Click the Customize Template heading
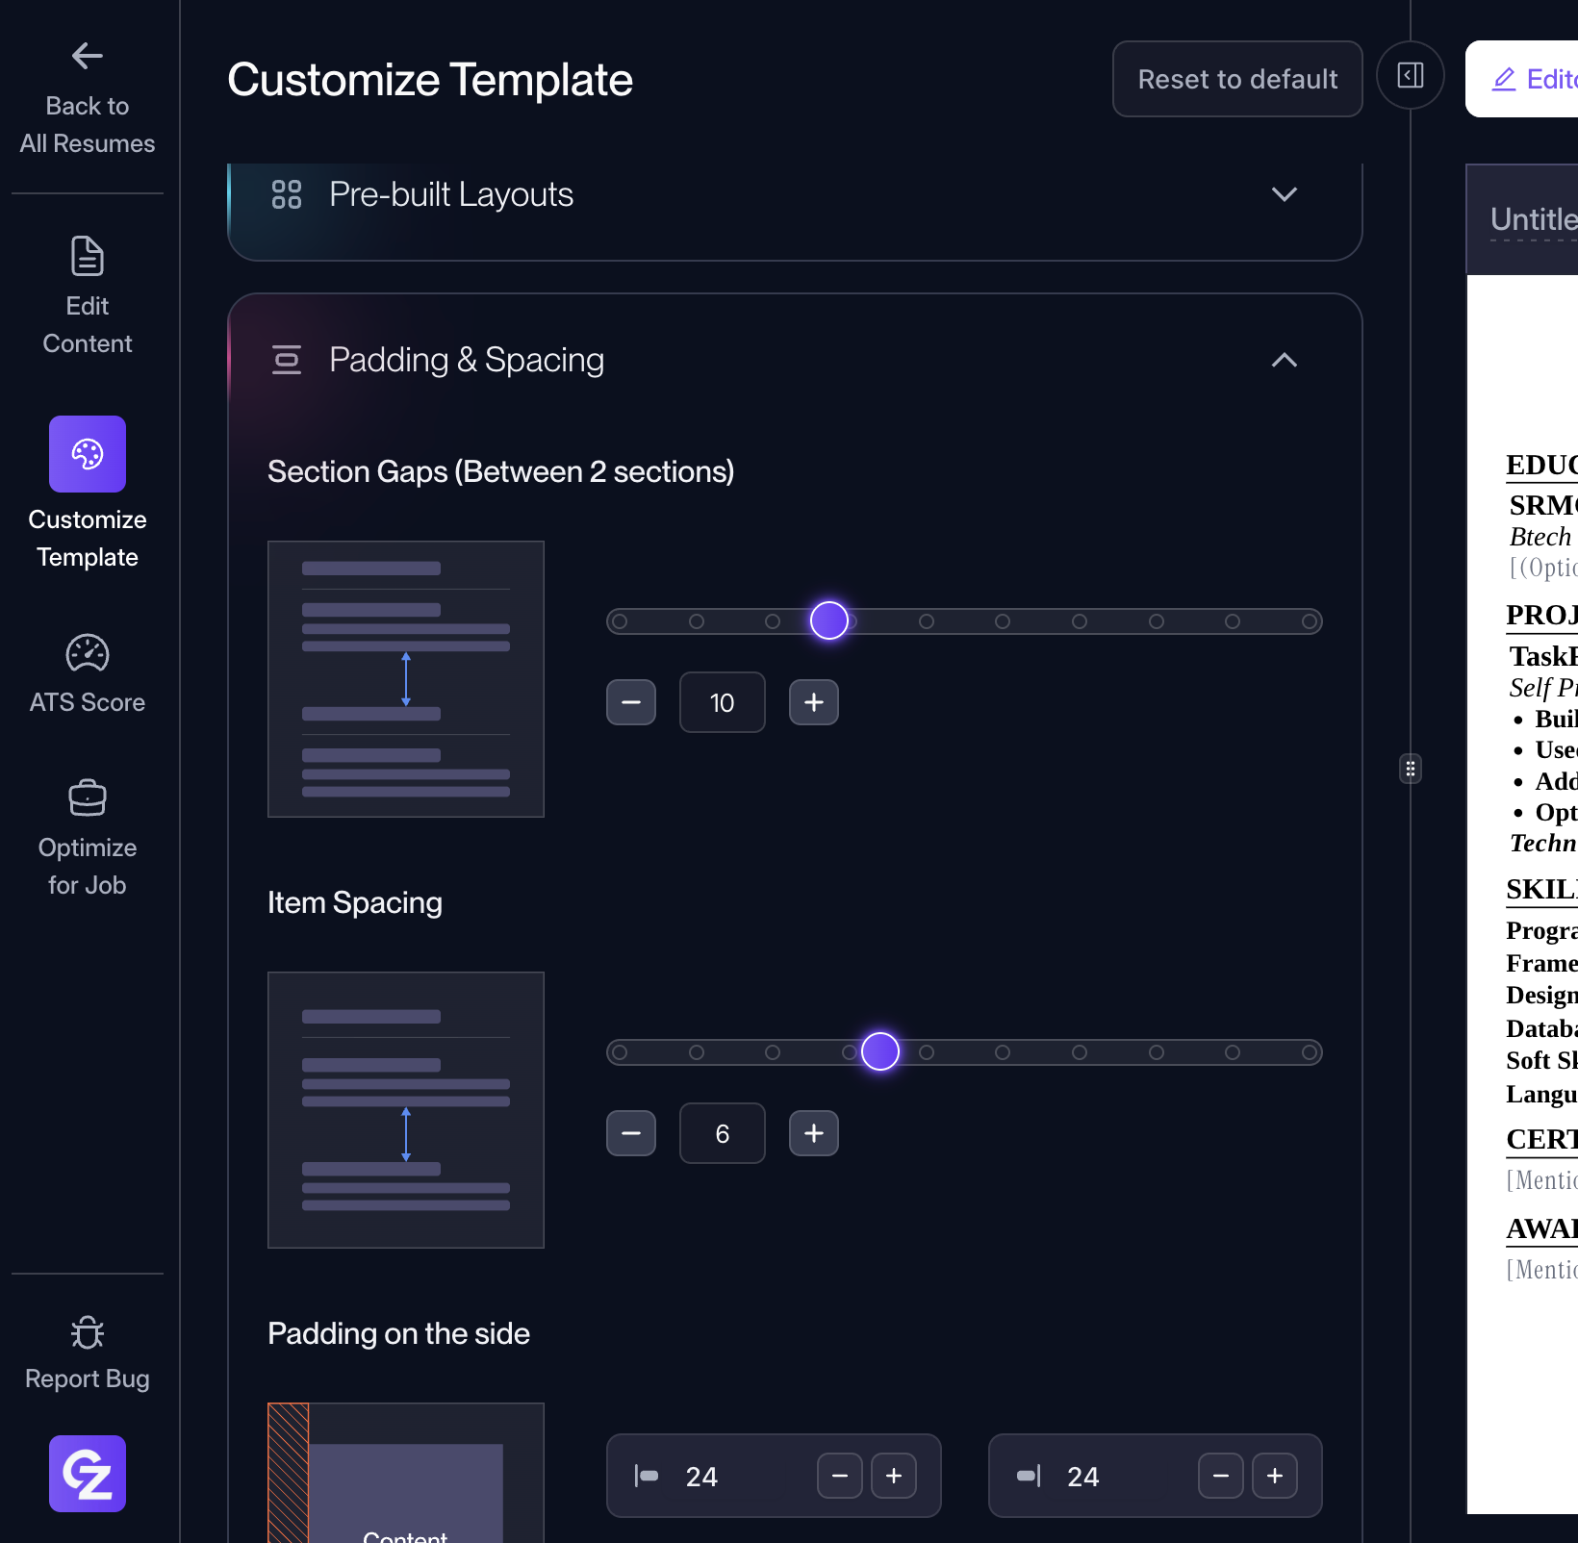Viewport: 1578px width, 1543px height. [x=430, y=79]
